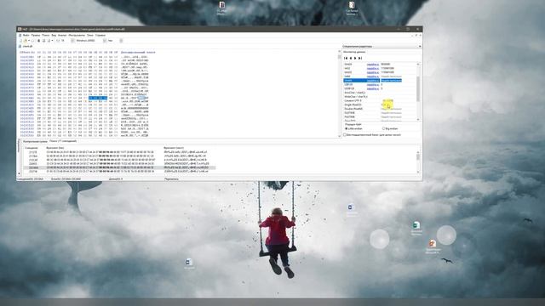Viewport: 545px width, 306px height.
Task: Open the Инструменты menu
Action: pyautogui.click(x=77, y=36)
